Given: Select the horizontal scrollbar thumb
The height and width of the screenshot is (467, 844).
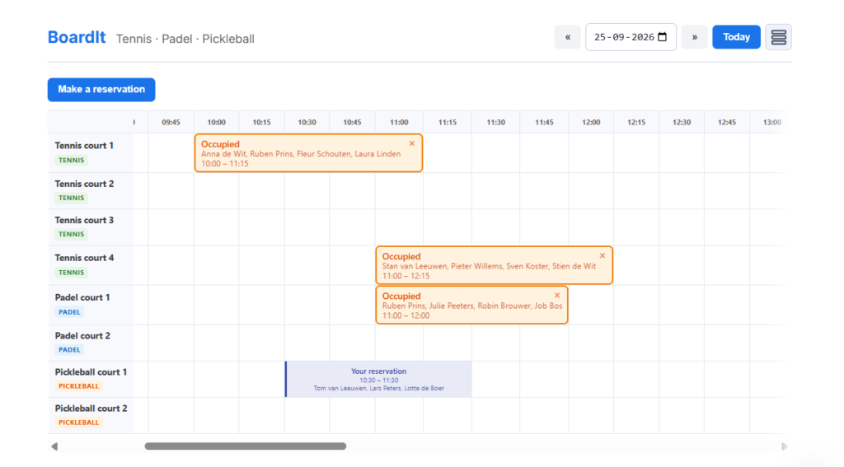Looking at the screenshot, I should (x=246, y=446).
